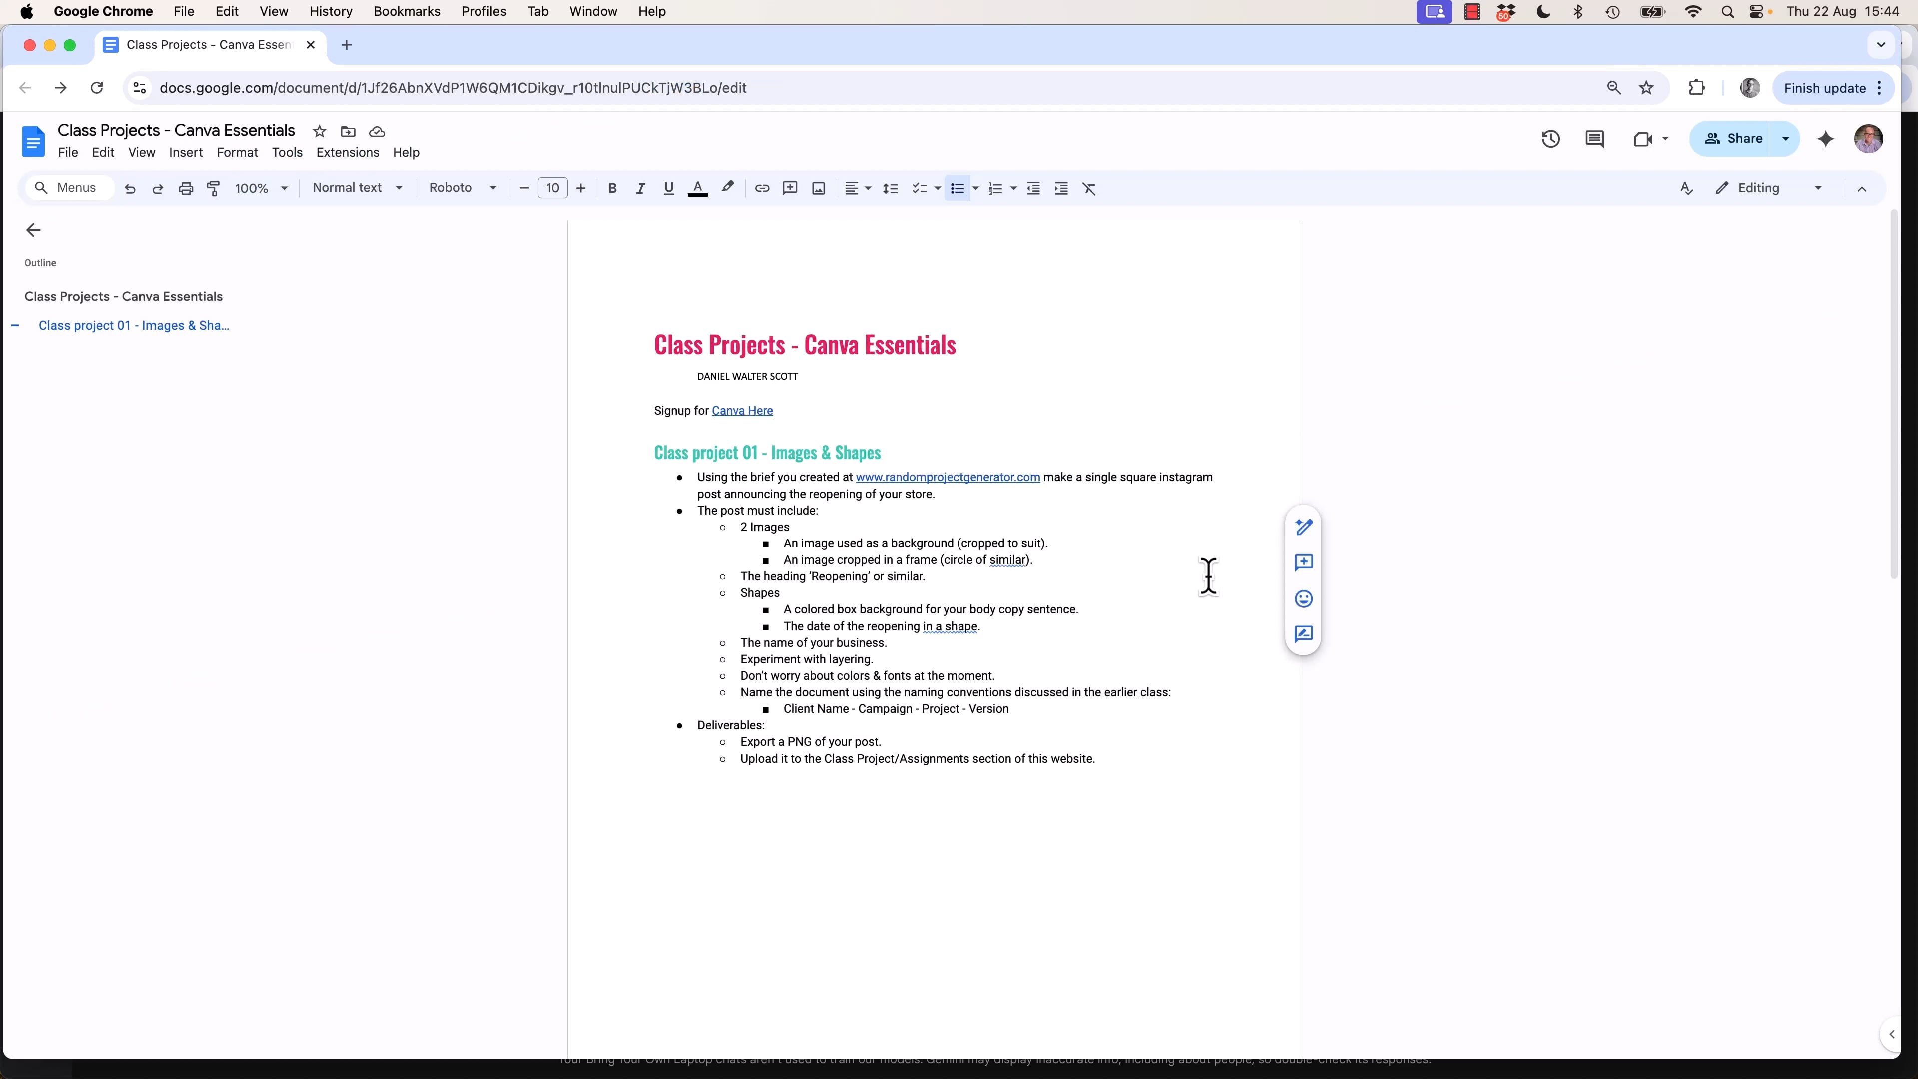Star the Class Projects document
The height and width of the screenshot is (1079, 1918).
click(320, 132)
